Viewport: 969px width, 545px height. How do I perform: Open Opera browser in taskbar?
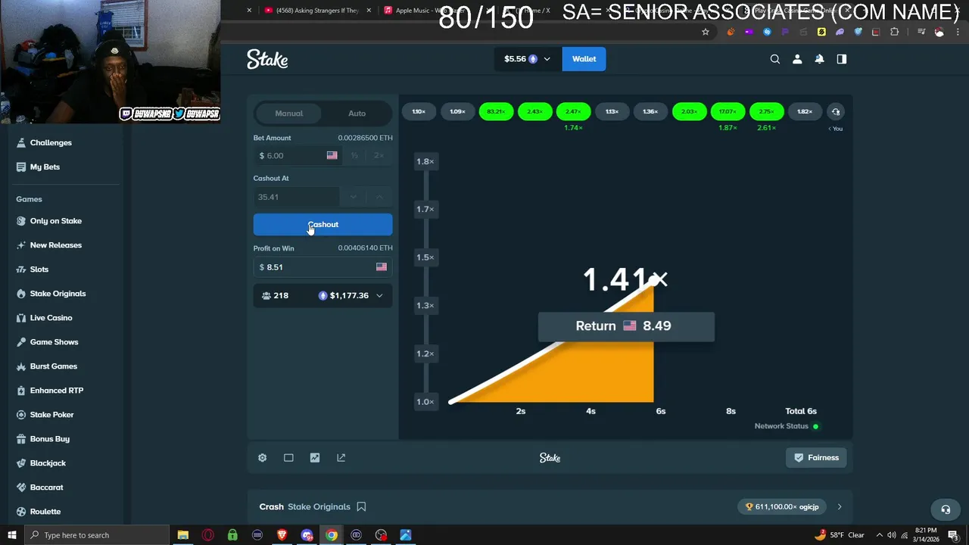(x=207, y=535)
